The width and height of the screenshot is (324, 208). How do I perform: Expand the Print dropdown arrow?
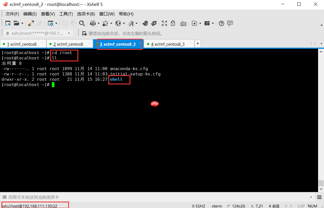[98, 24]
